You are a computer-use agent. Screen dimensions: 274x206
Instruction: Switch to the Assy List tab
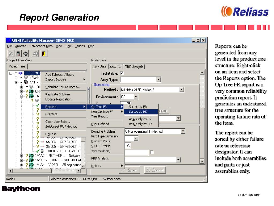[x=116, y=67]
